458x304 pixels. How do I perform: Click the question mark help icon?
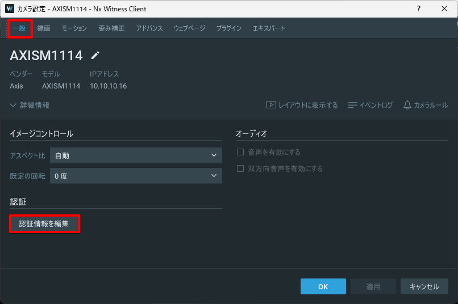(x=419, y=9)
